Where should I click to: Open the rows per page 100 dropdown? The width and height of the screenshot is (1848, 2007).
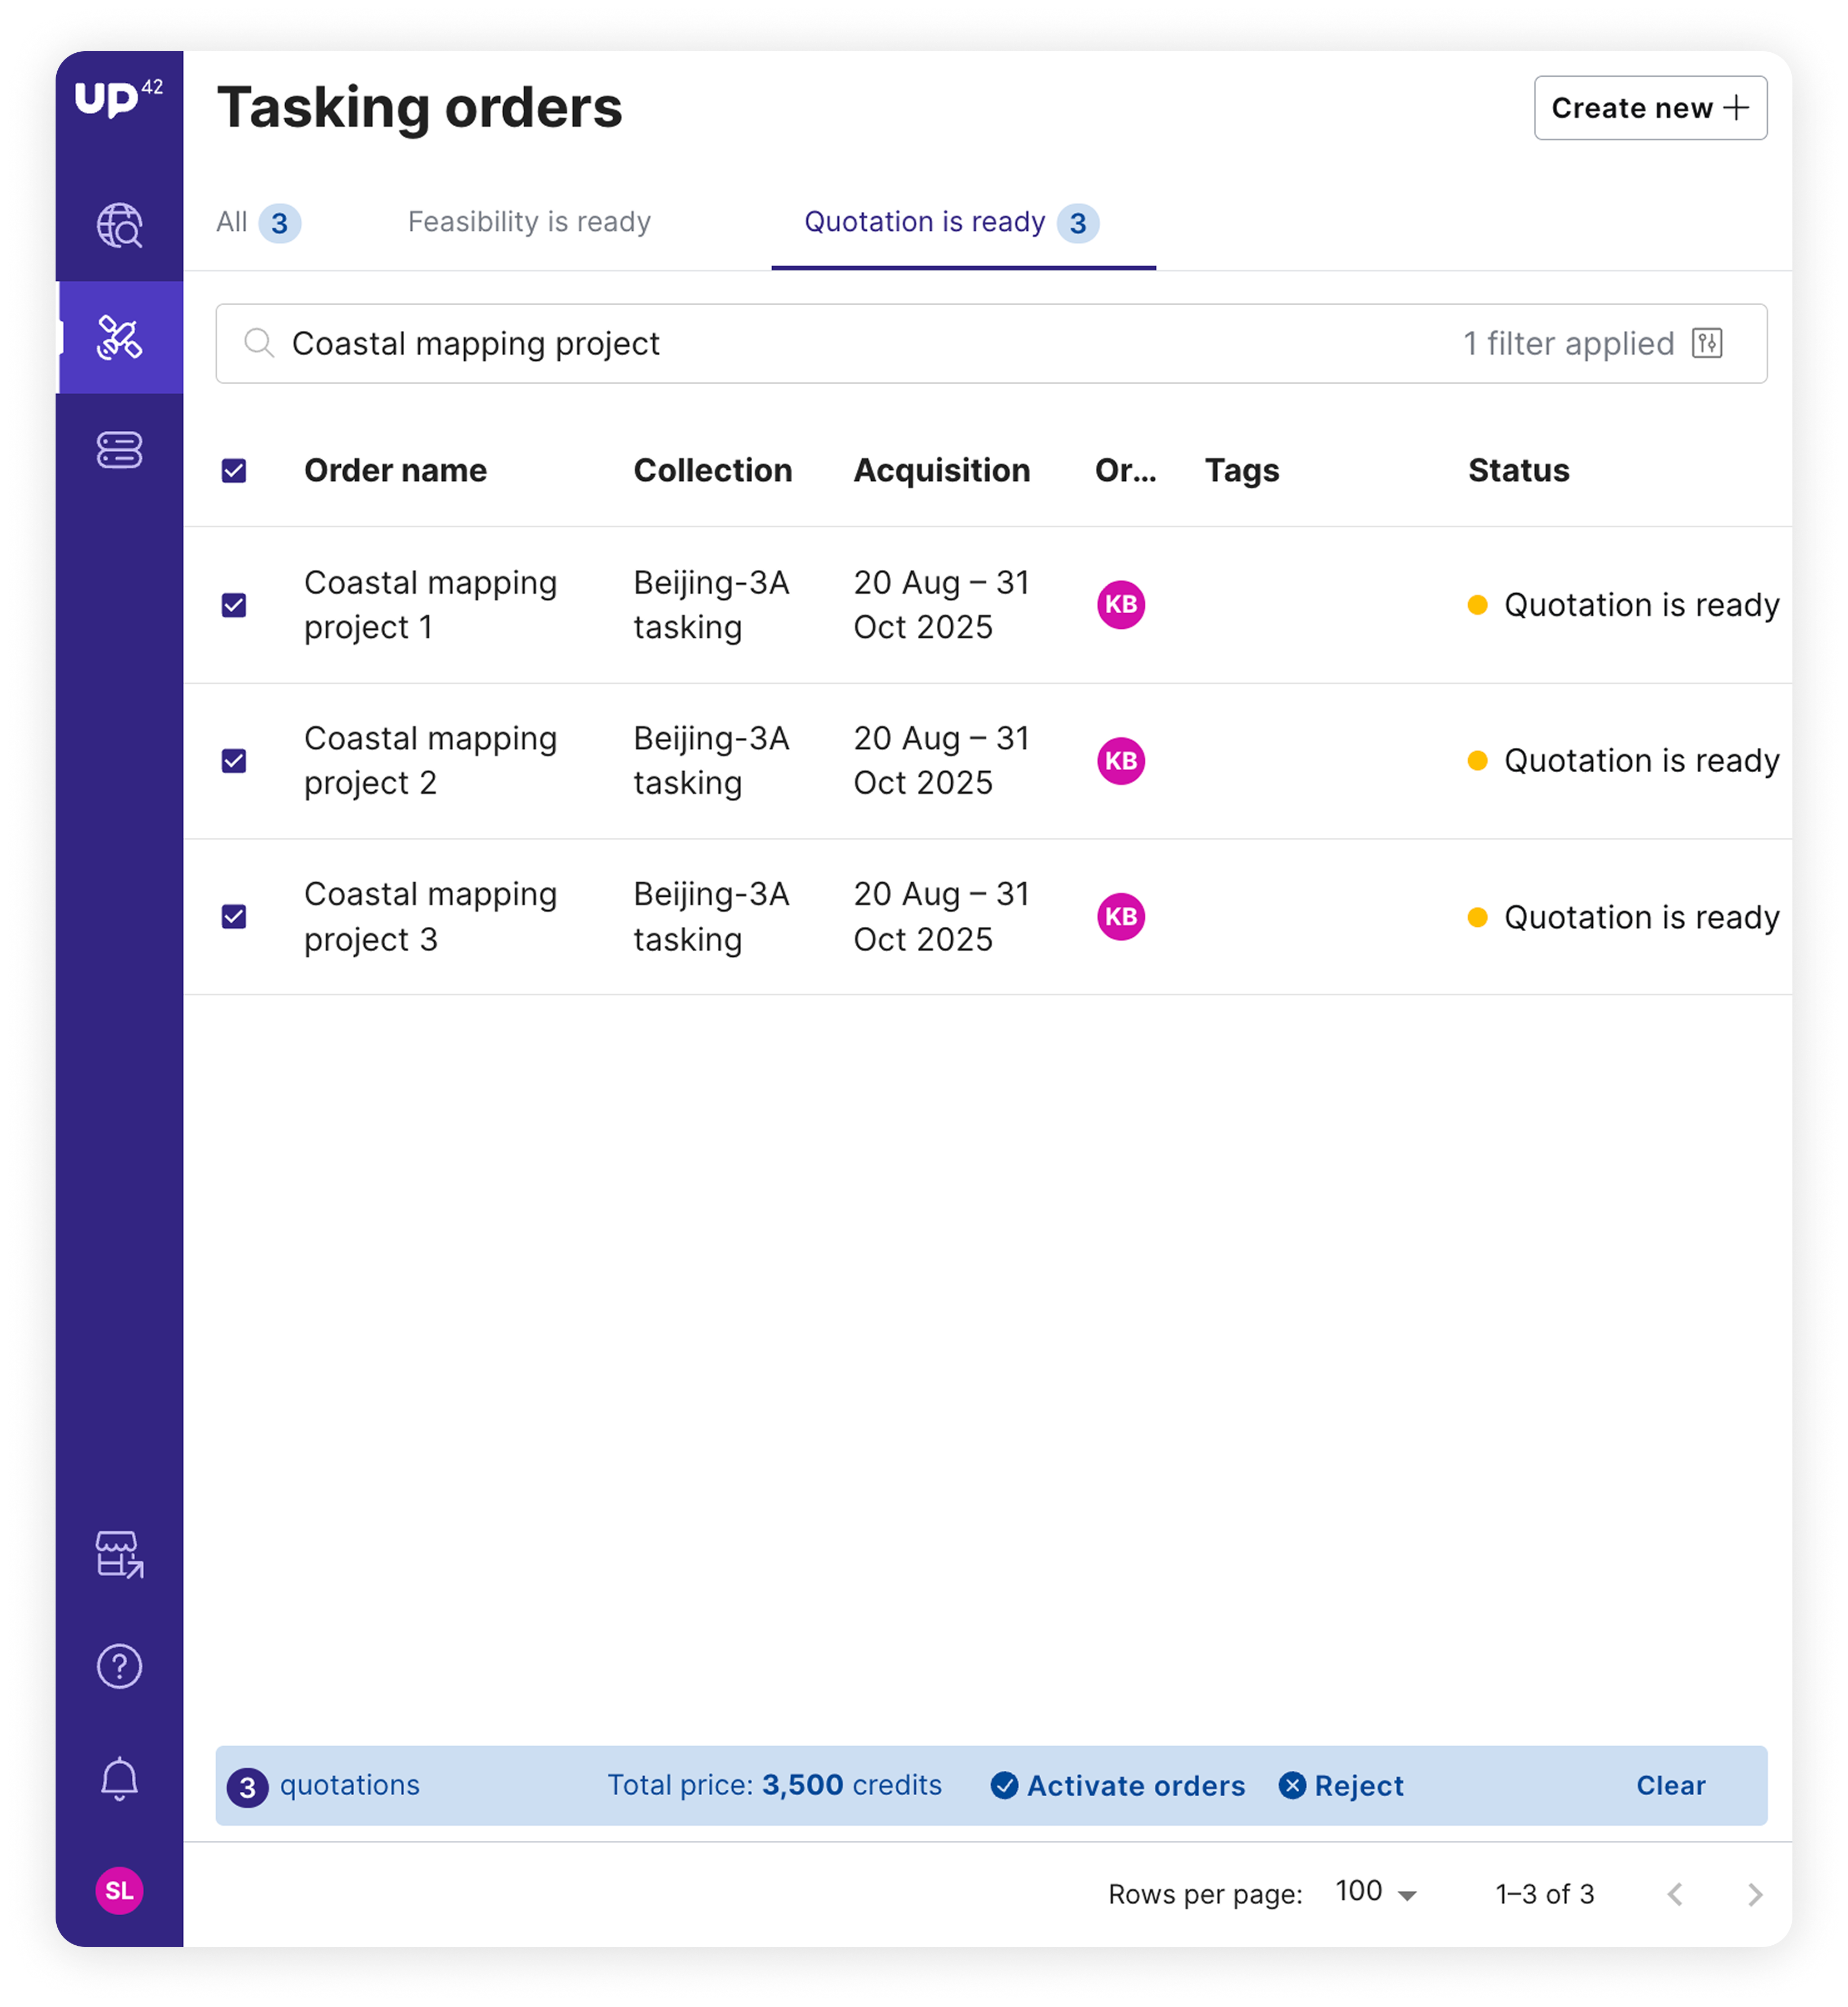tap(1376, 1892)
